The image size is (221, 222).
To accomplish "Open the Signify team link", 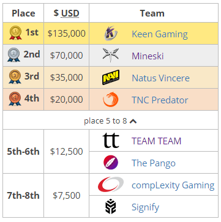I will tap(145, 207).
